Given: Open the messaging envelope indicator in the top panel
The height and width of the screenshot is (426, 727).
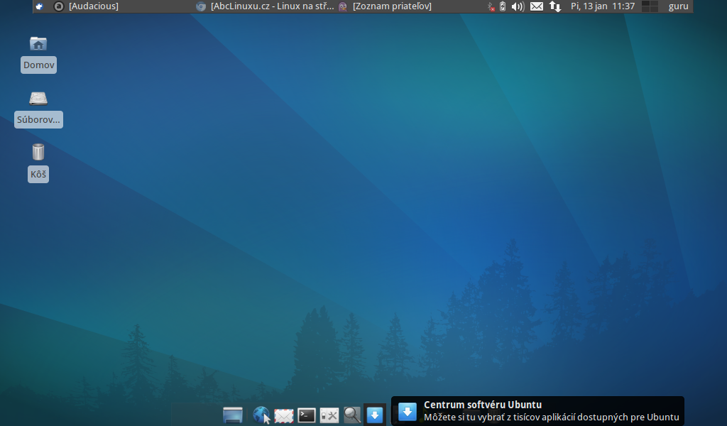Looking at the screenshot, I should (x=537, y=6).
